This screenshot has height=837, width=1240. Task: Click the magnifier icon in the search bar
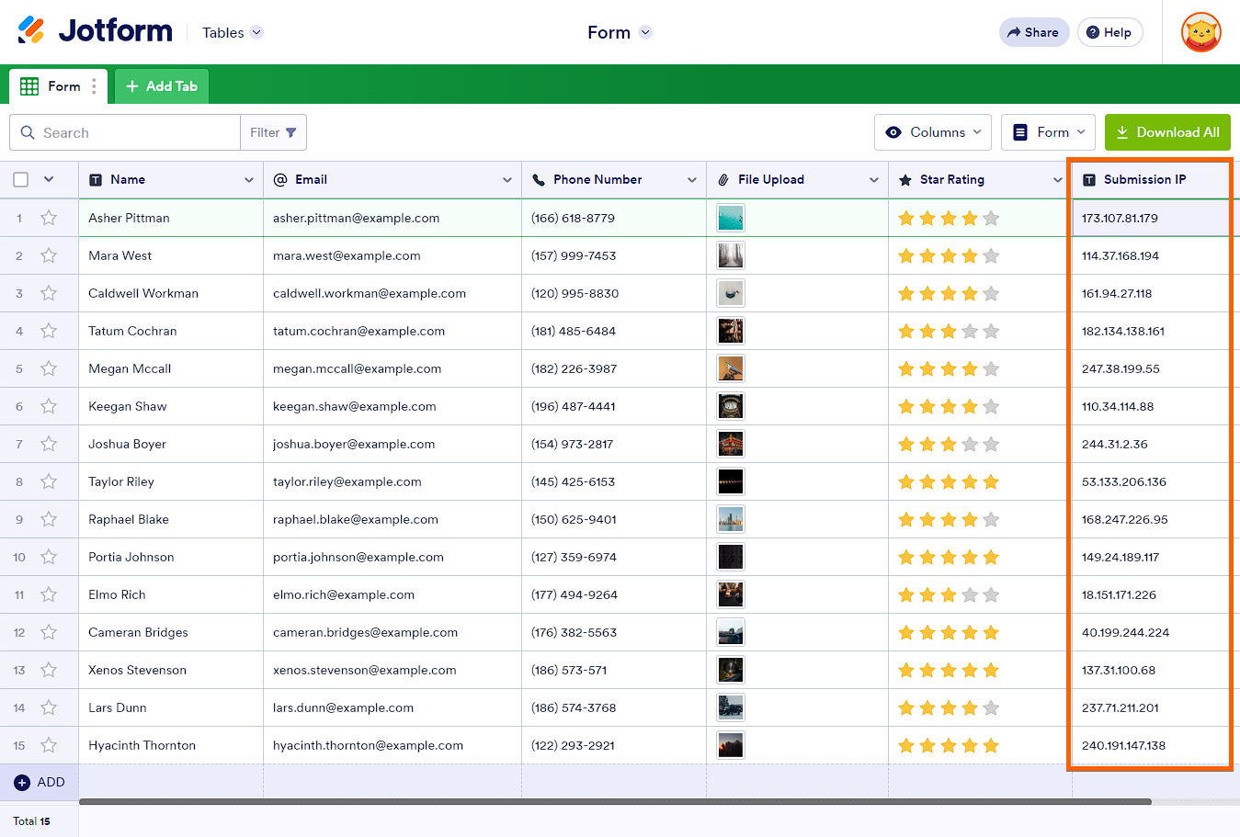pyautogui.click(x=28, y=132)
